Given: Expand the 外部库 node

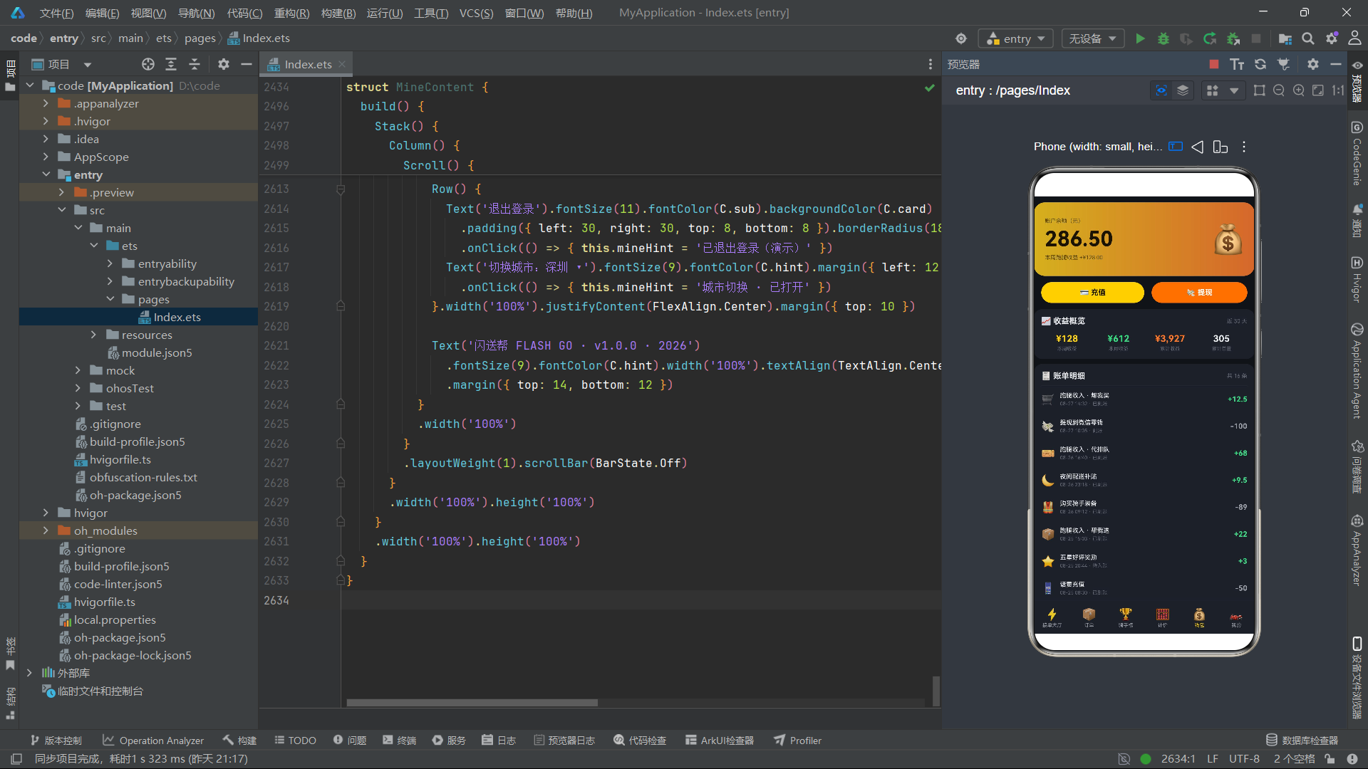Looking at the screenshot, I should (x=29, y=673).
